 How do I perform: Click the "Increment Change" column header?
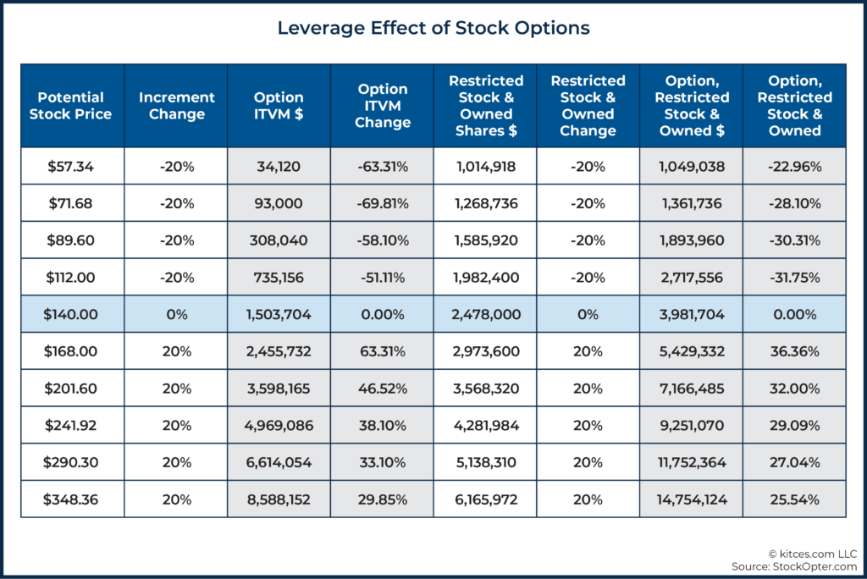point(177,106)
